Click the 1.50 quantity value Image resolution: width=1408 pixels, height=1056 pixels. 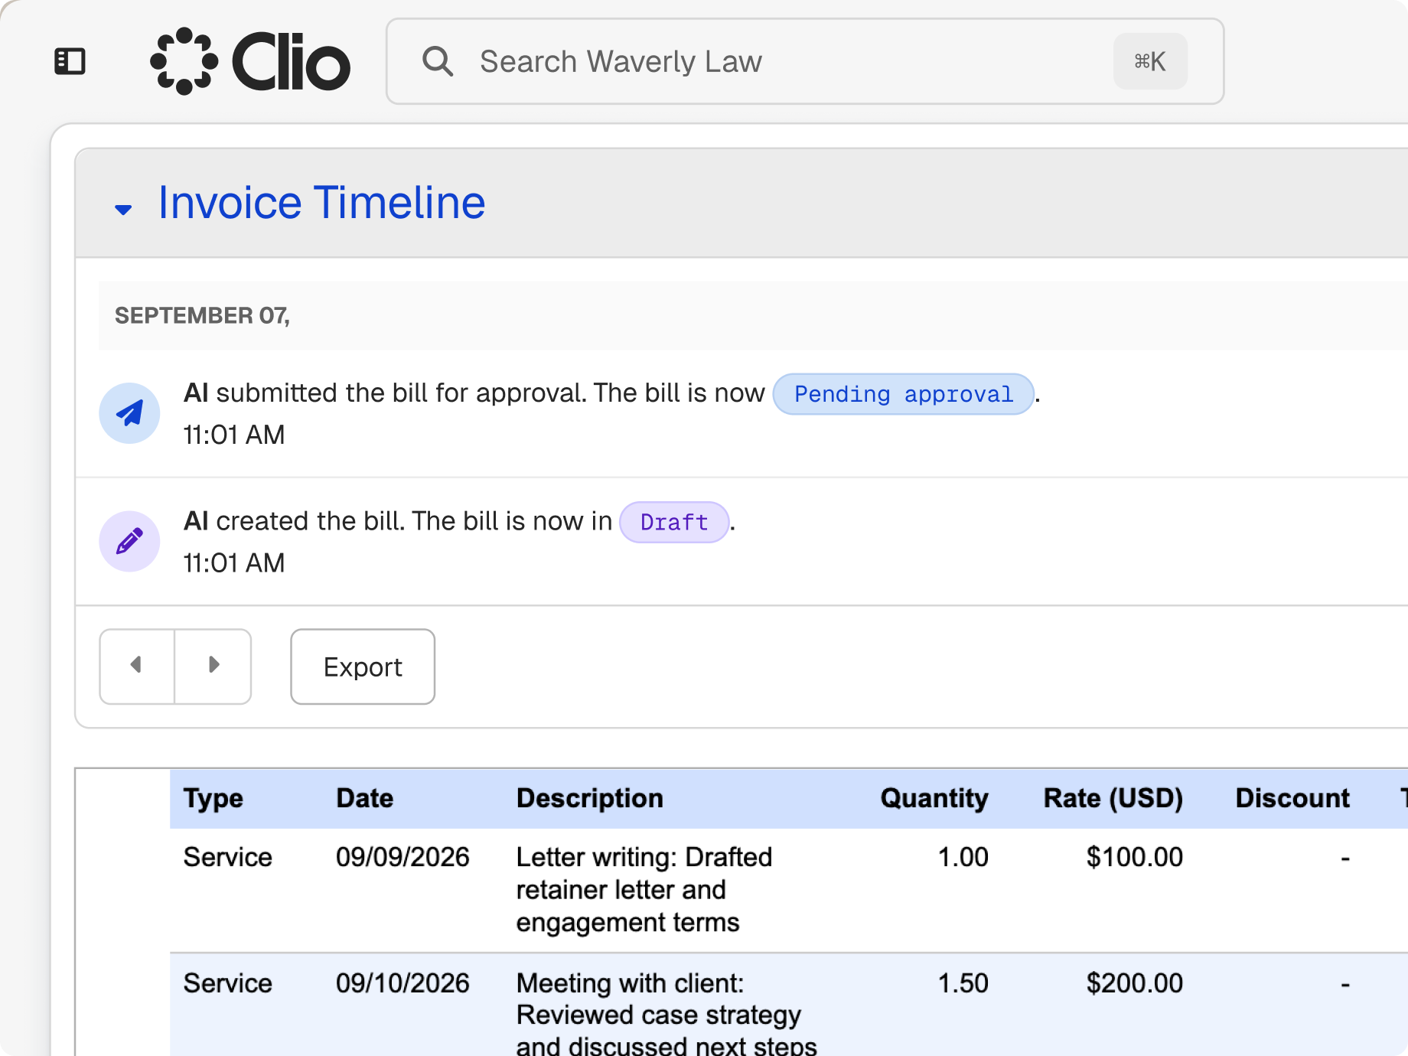[963, 983]
